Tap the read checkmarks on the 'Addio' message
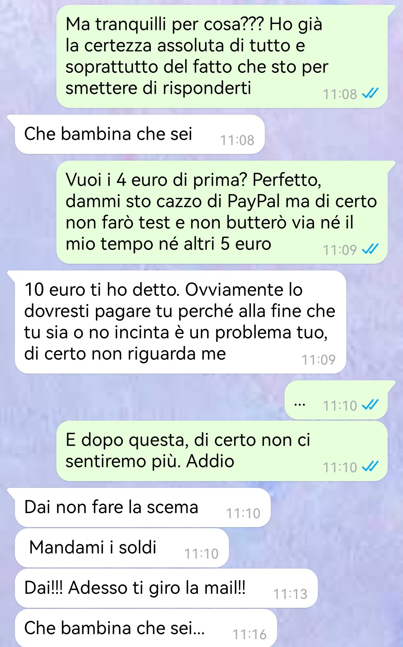Screen dimensions: 403x647 click(370, 467)
